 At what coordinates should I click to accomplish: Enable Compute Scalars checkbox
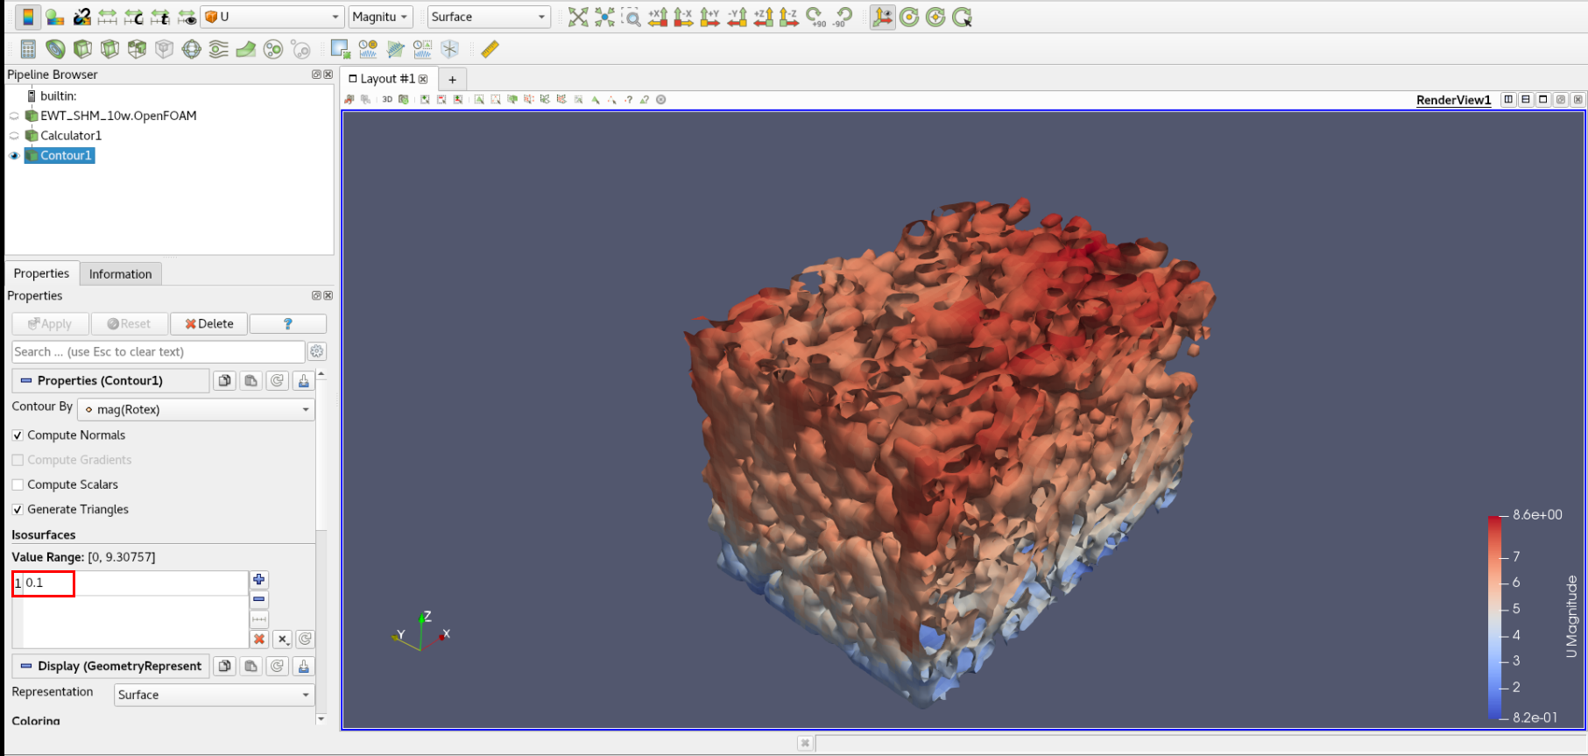18,484
